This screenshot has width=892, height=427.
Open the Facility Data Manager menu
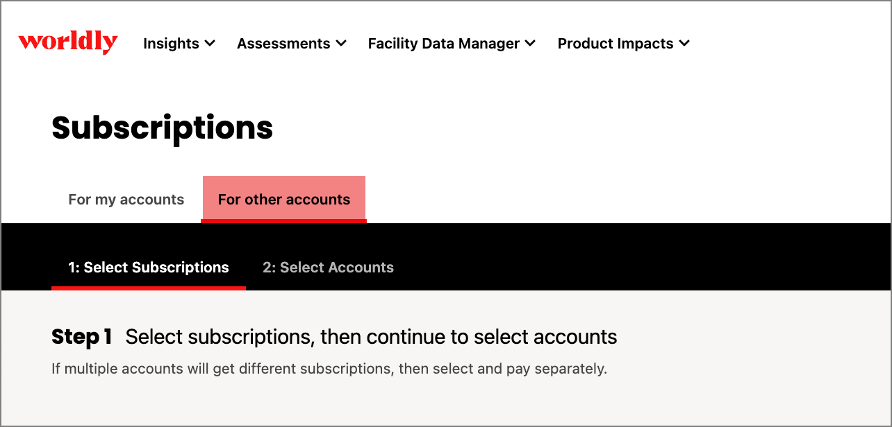(x=443, y=44)
